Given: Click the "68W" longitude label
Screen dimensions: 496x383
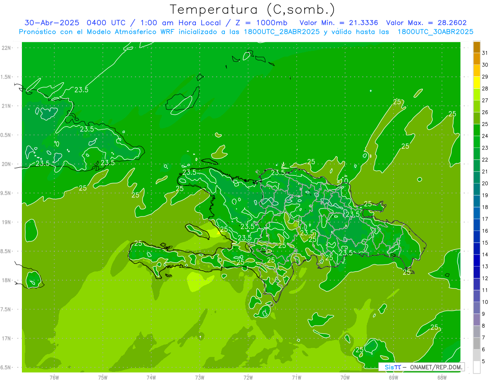Looking at the screenshot, I should point(441,377).
